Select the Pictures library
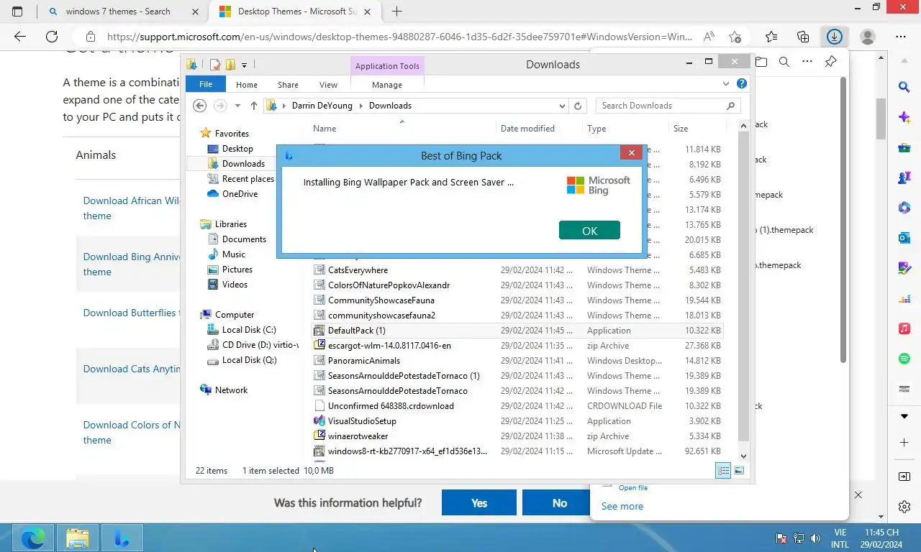The image size is (921, 552). tap(237, 270)
